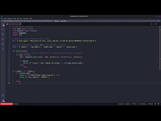Open the Source Control view icon
The width and height of the screenshot is (161, 121).
[x=3, y=34]
